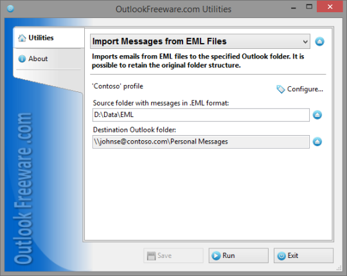Click the browse icon next to the source folder field
This screenshot has height=276, width=347.
tap(317, 115)
